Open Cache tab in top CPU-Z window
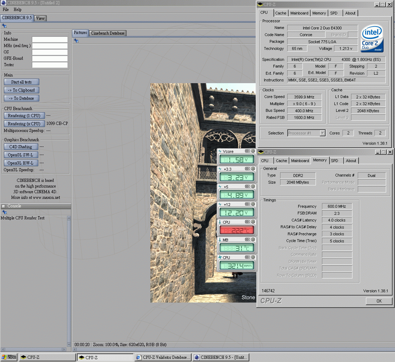The image size is (395, 362). [x=280, y=13]
